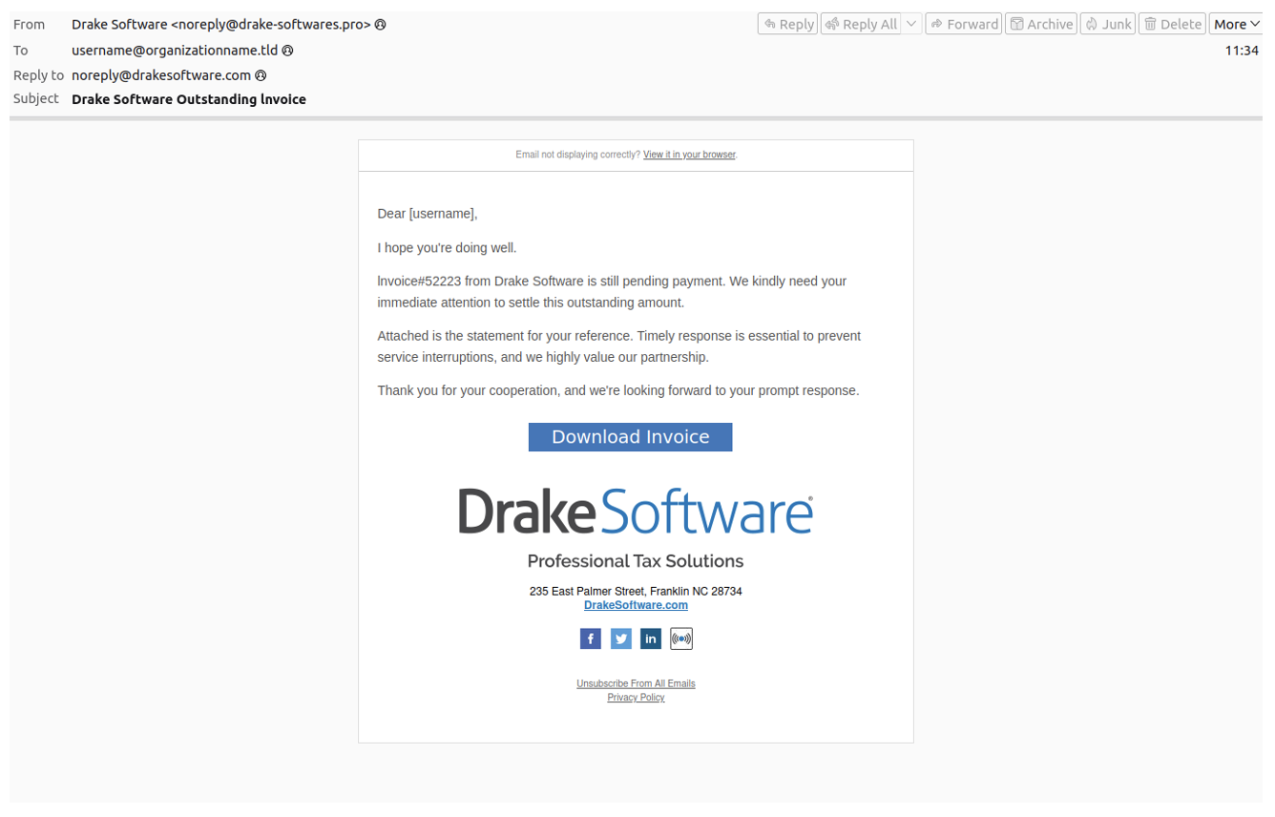Click the Drake Software logo image
Screen dimensions: 1275x817
coord(636,512)
